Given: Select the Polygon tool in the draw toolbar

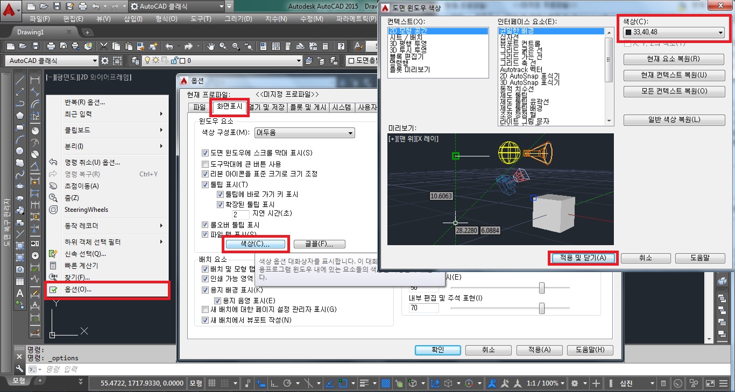Looking at the screenshot, I should click(x=20, y=115).
